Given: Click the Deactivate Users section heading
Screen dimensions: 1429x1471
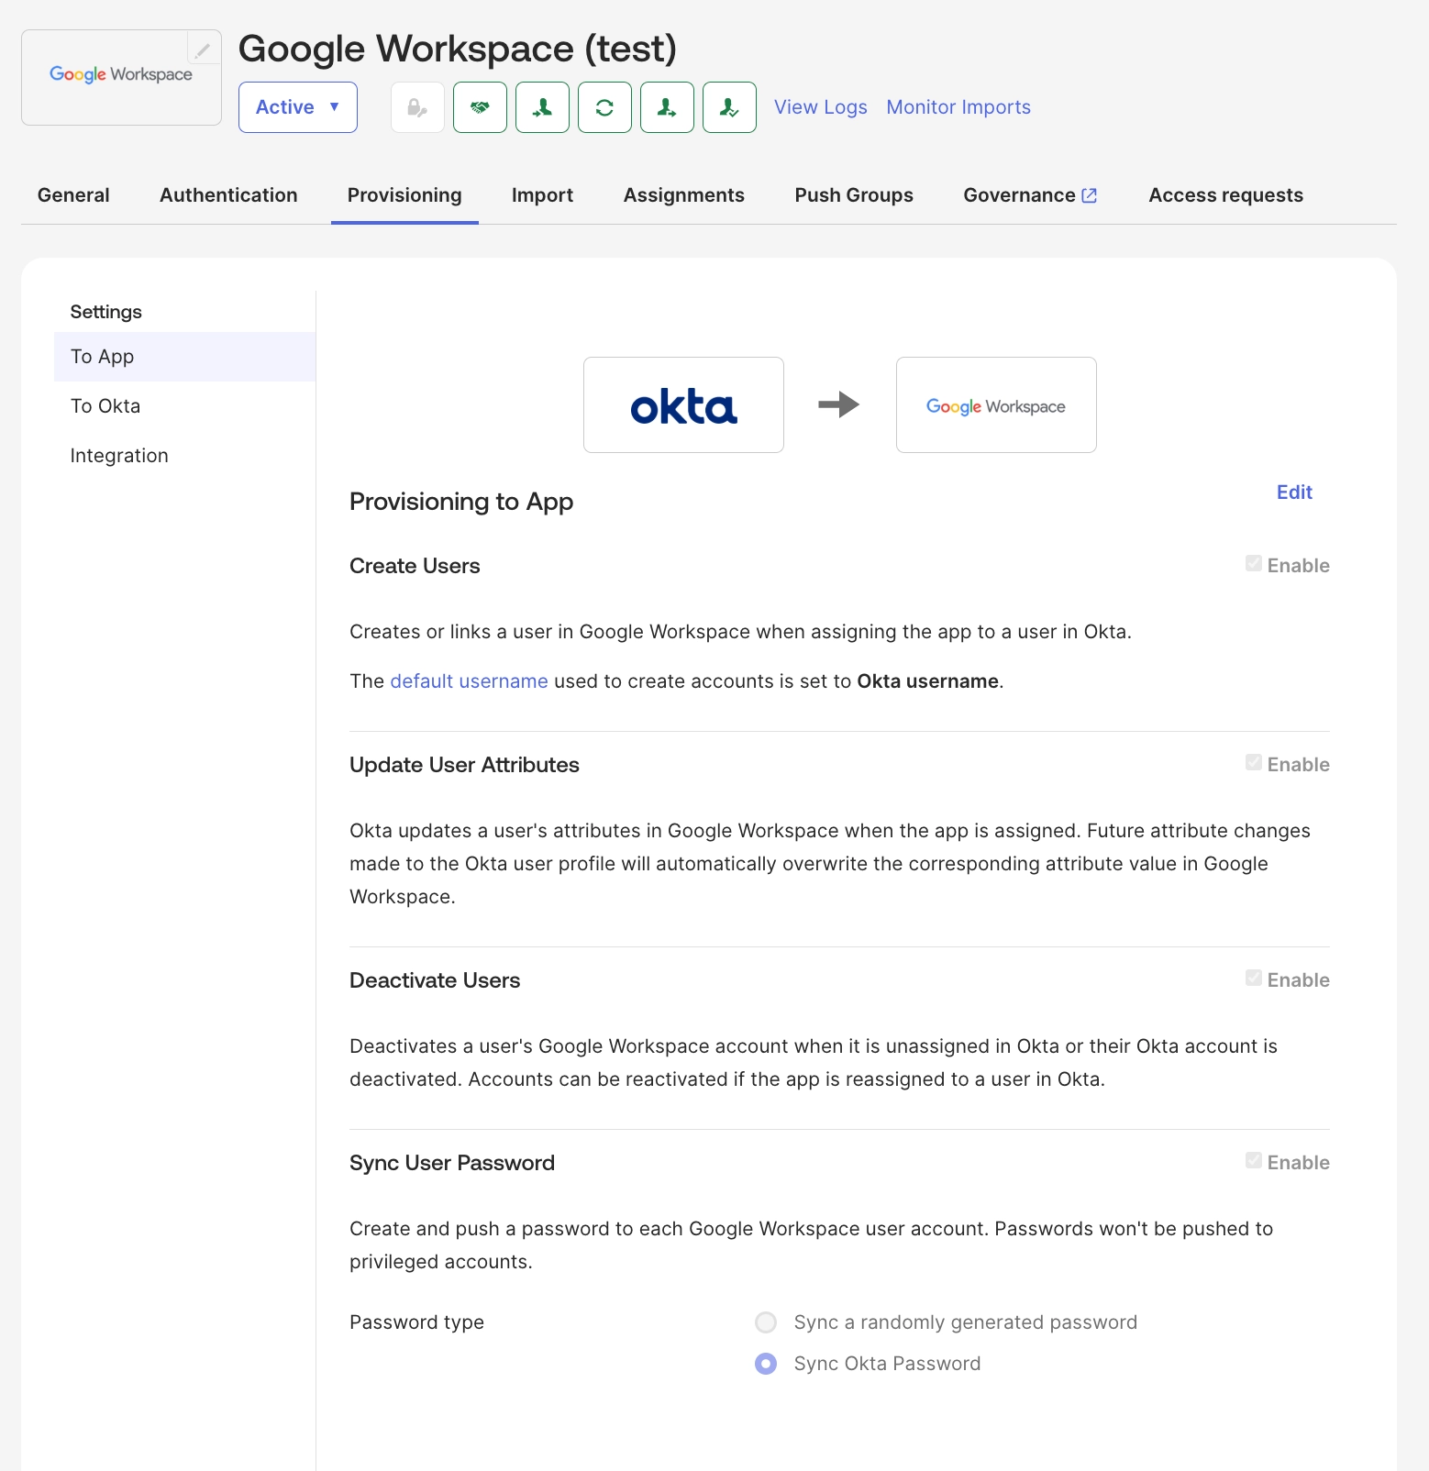Looking at the screenshot, I should (435, 980).
